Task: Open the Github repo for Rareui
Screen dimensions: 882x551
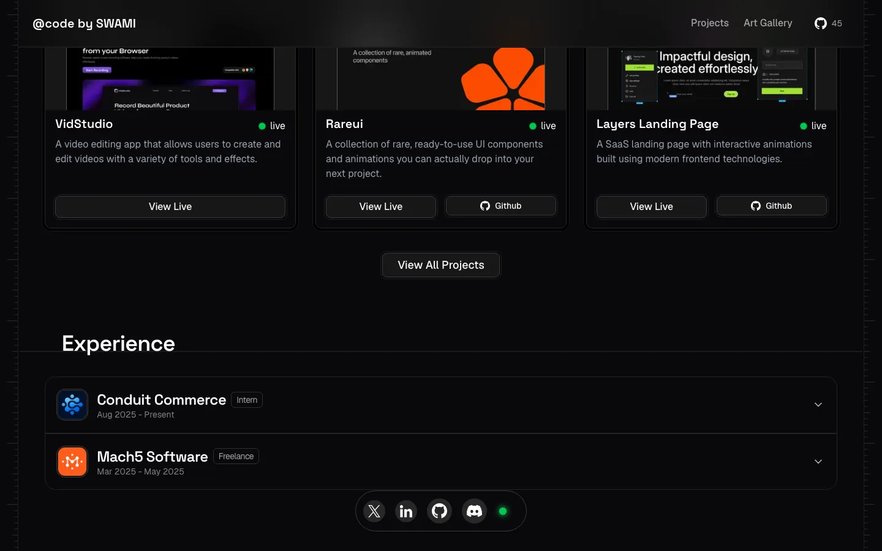Action: 501,206
